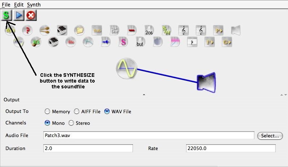This screenshot has height=167, width=288.
Task: Pick the 'but' filter icon
Action: [140, 42]
